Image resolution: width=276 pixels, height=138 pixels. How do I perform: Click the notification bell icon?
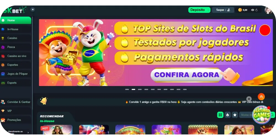point(44,101)
